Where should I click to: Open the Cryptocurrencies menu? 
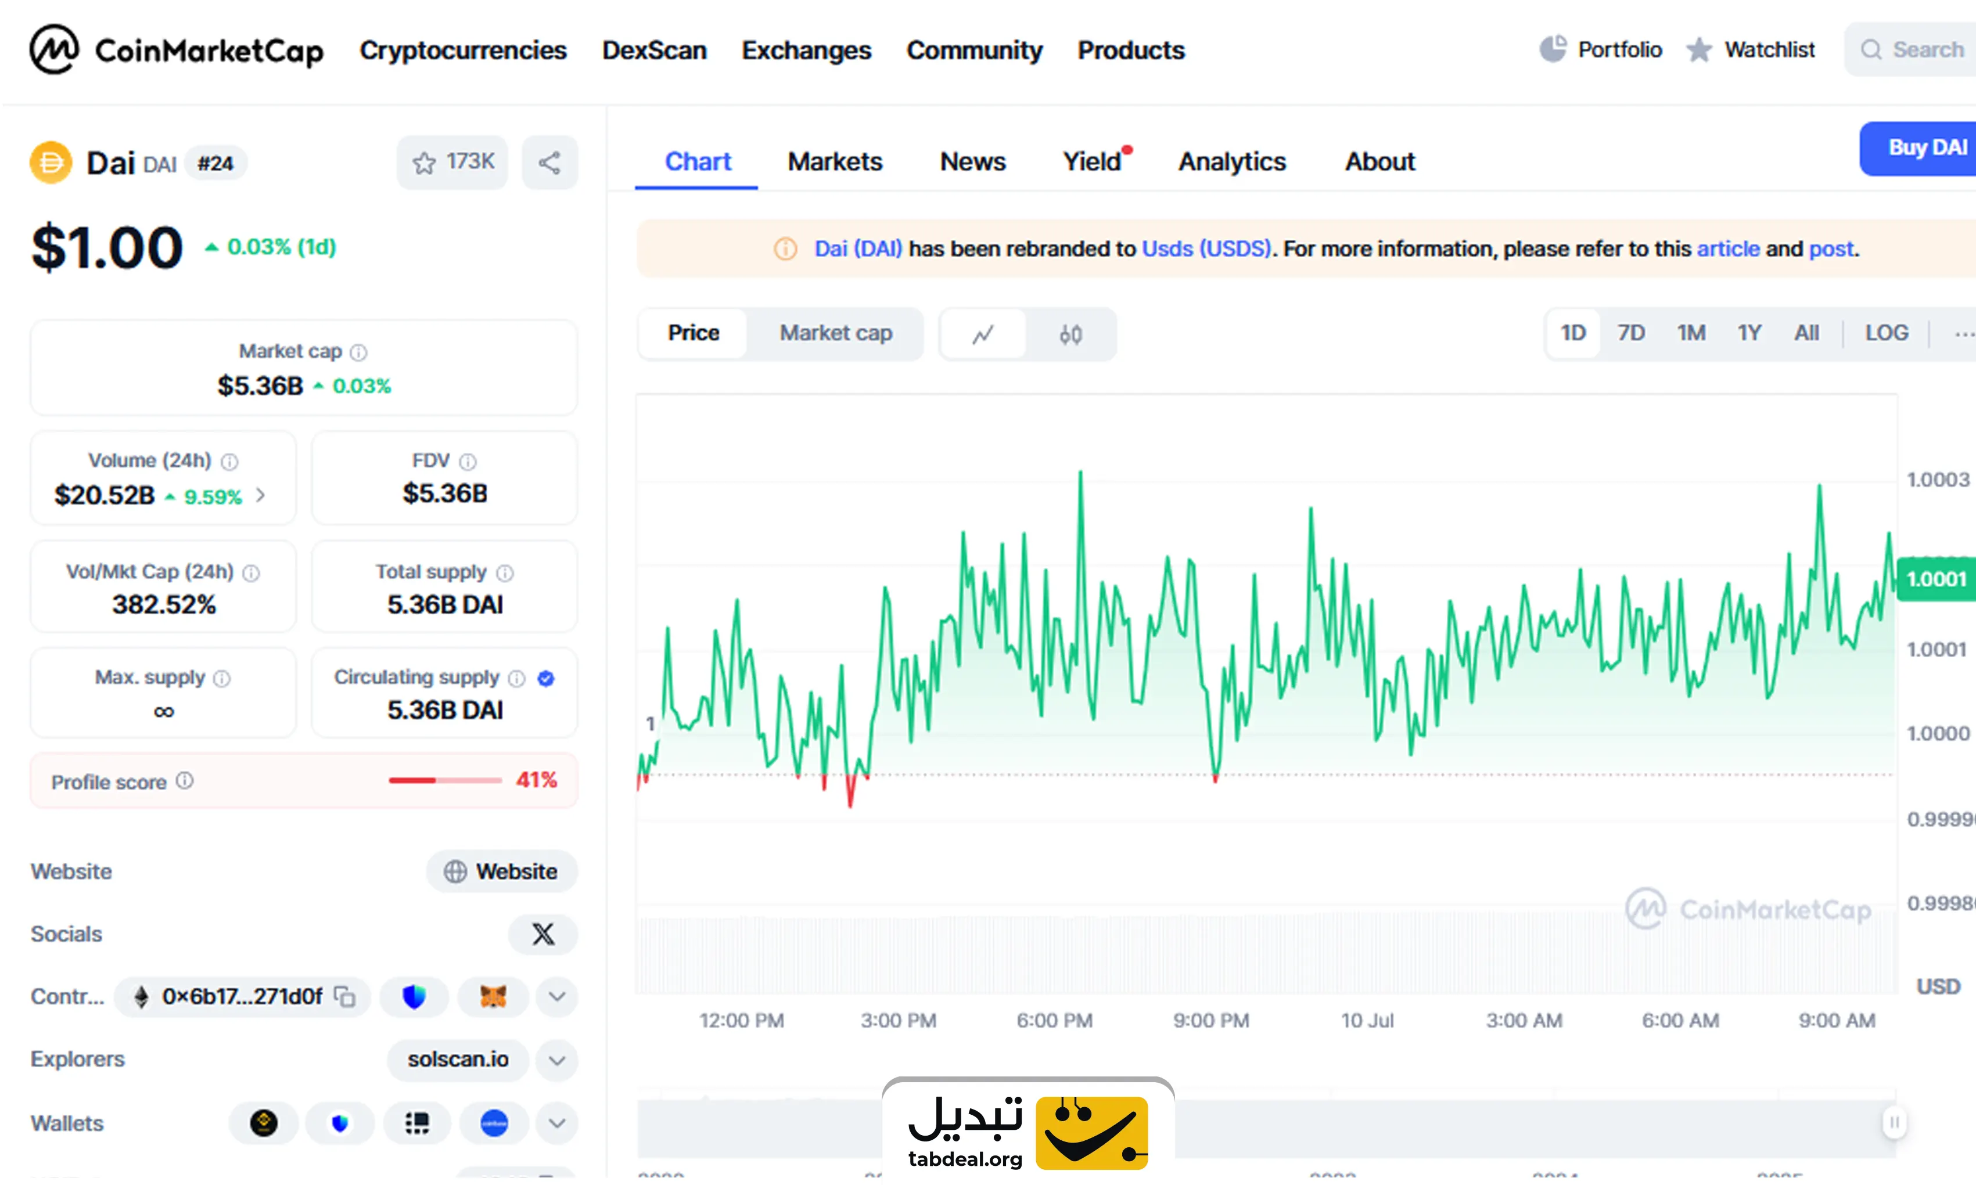tap(464, 51)
